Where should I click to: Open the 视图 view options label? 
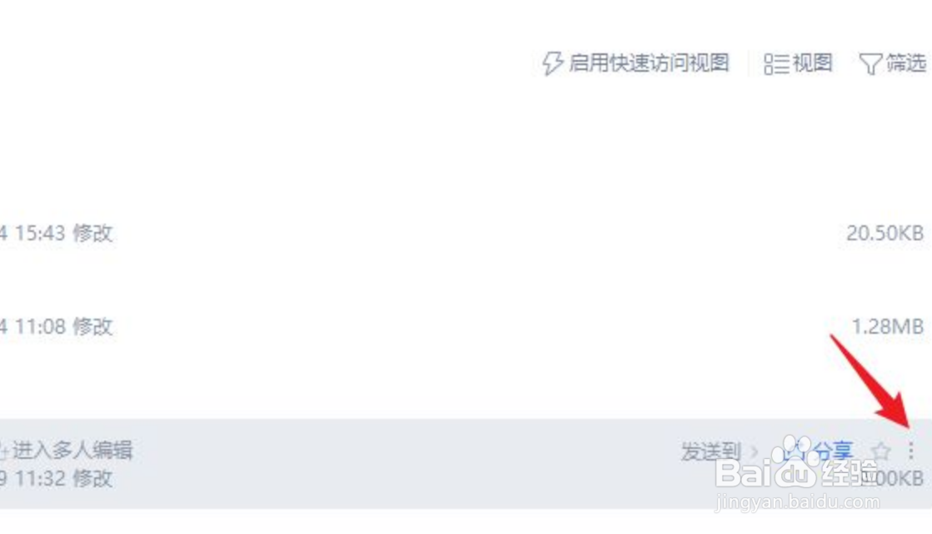click(813, 63)
